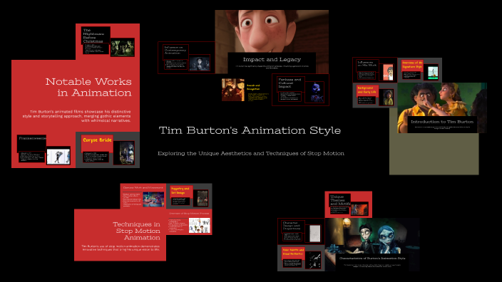Select the large Corpse Bride couple image
This screenshot has width=502, height=282.
tap(372, 236)
